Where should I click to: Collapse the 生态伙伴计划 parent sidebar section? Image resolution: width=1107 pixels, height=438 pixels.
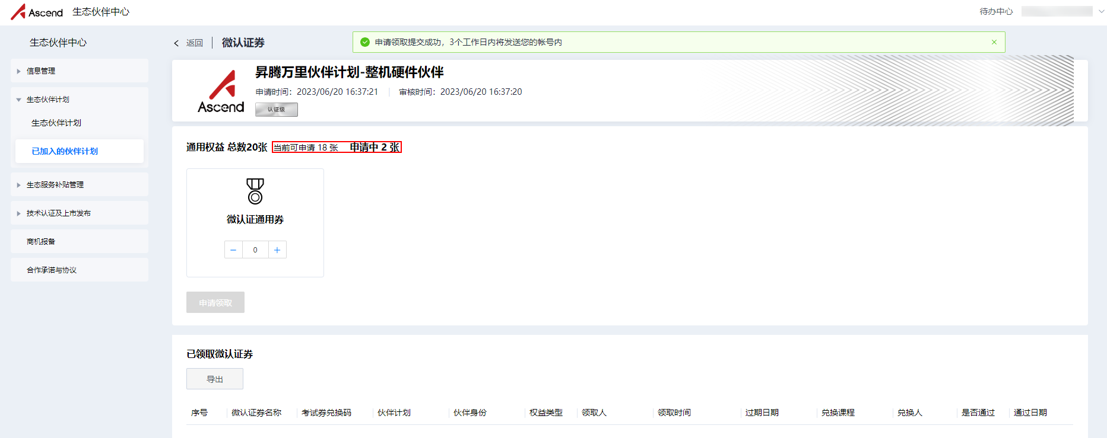coord(80,99)
